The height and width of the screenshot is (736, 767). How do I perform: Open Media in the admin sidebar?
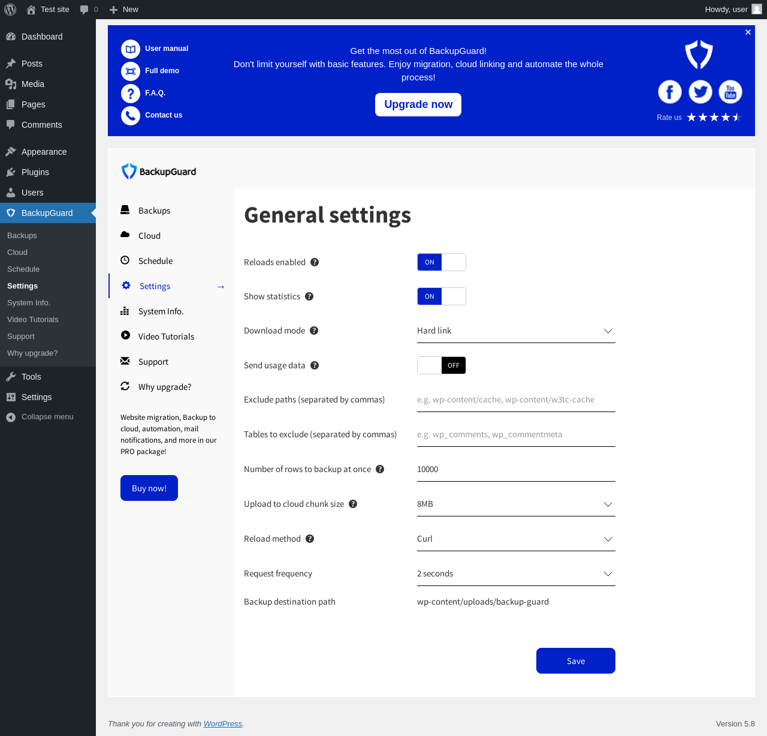tap(48, 84)
